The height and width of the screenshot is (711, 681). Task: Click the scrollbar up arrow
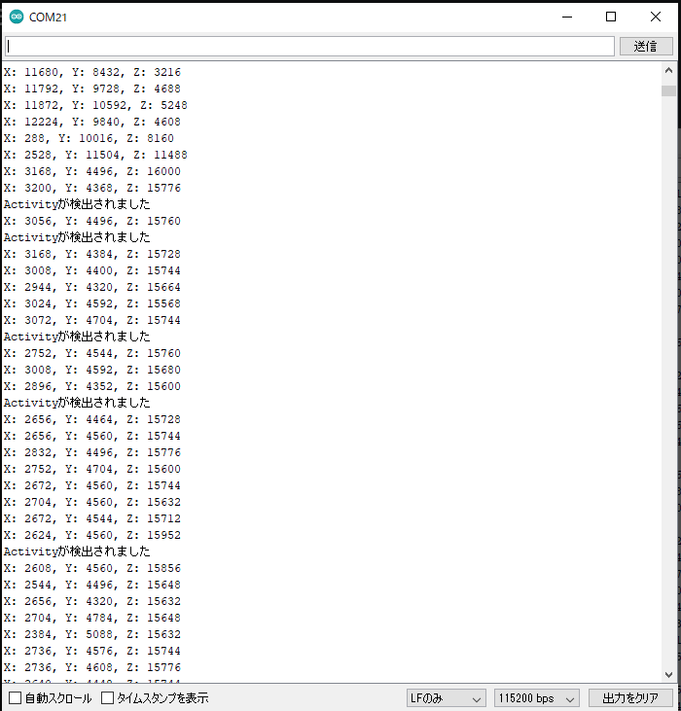668,70
